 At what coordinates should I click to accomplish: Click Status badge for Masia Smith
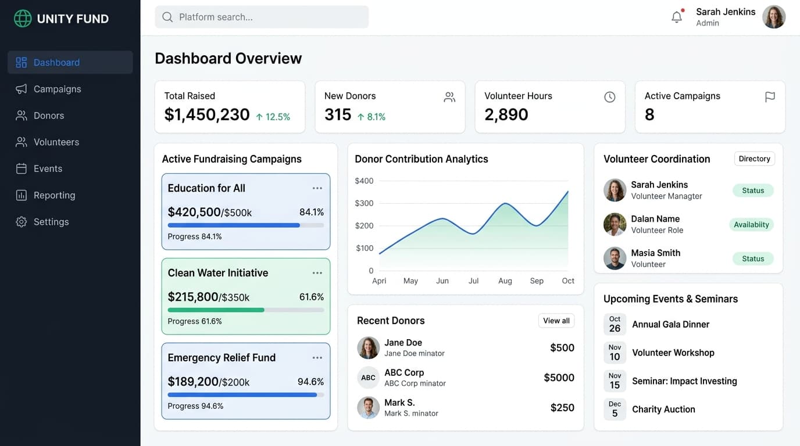pyautogui.click(x=753, y=259)
